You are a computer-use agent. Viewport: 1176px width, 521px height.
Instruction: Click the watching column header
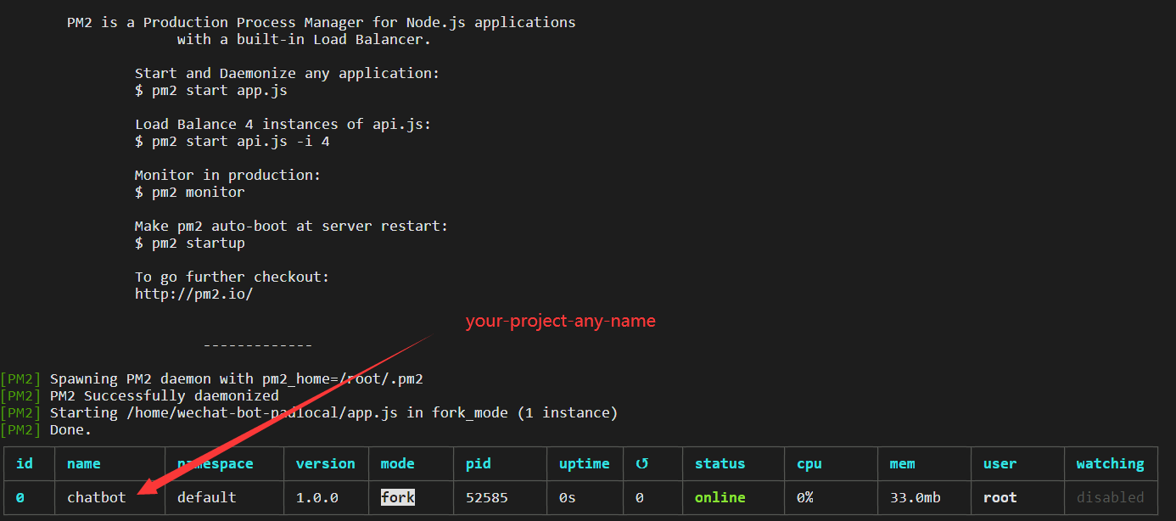pyautogui.click(x=1110, y=463)
